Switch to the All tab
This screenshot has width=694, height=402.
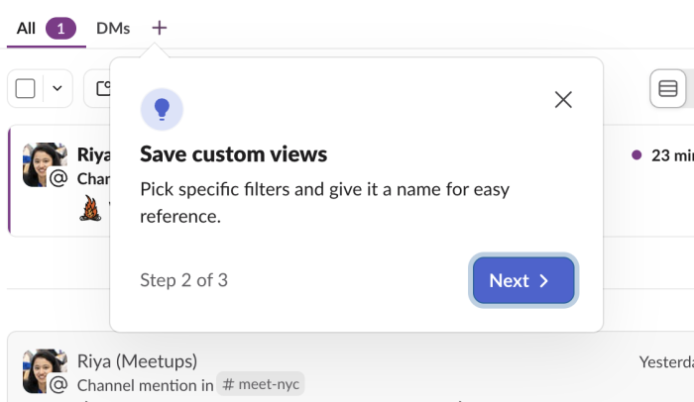(x=26, y=28)
